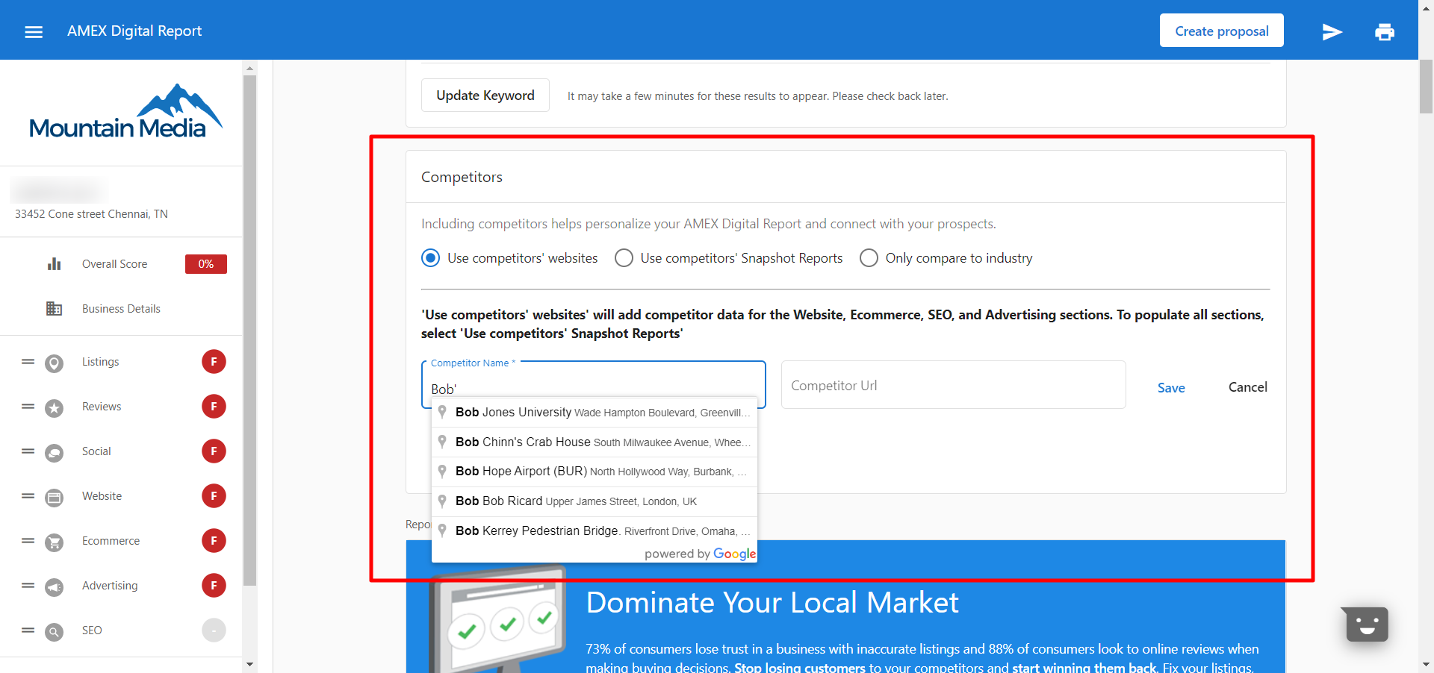Click the Update Keyword button

485,96
